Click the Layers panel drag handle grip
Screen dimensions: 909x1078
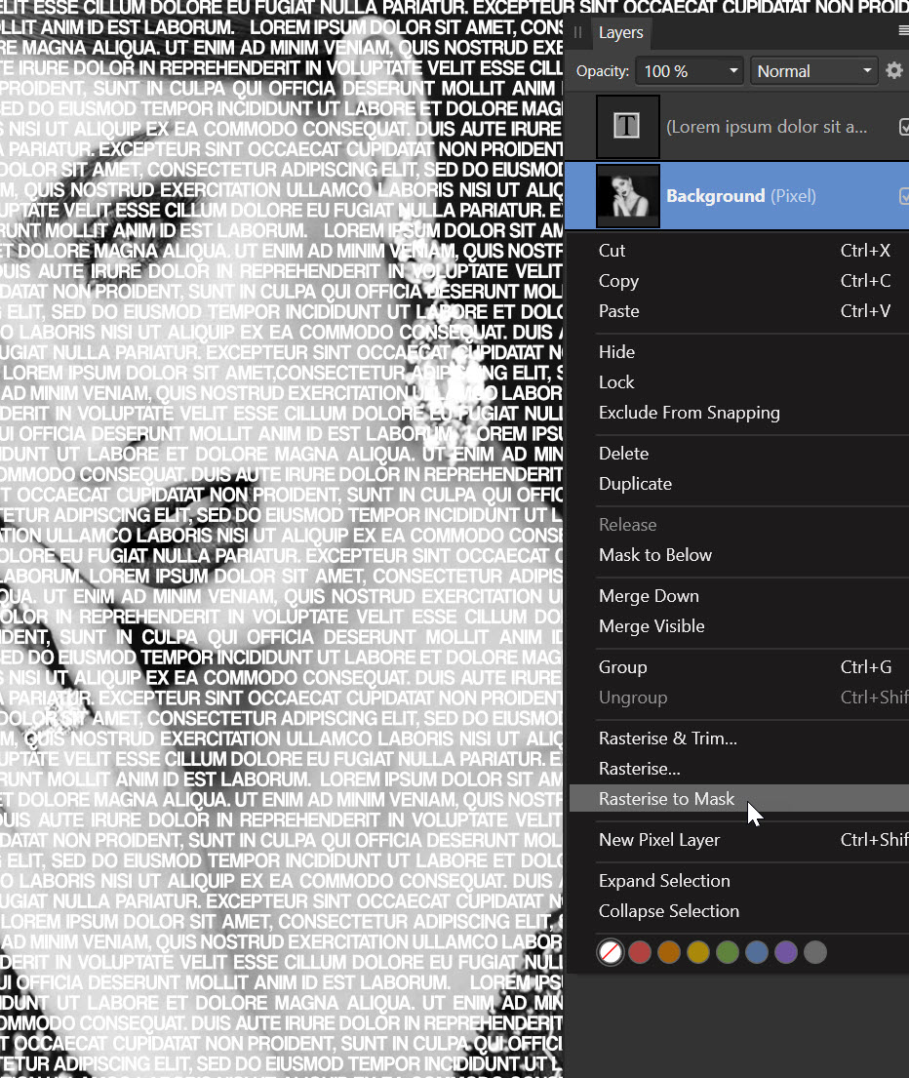577,32
